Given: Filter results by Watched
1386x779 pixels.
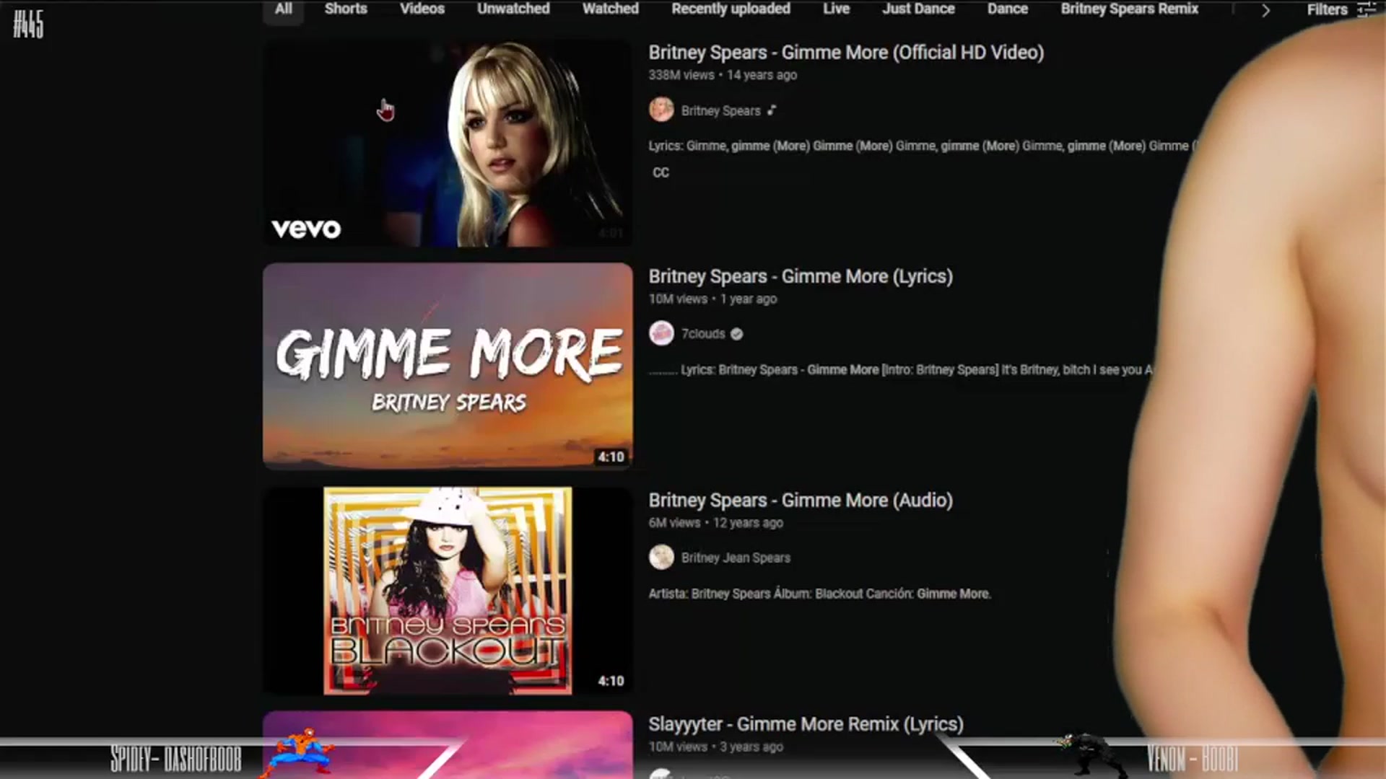Looking at the screenshot, I should point(611,9).
